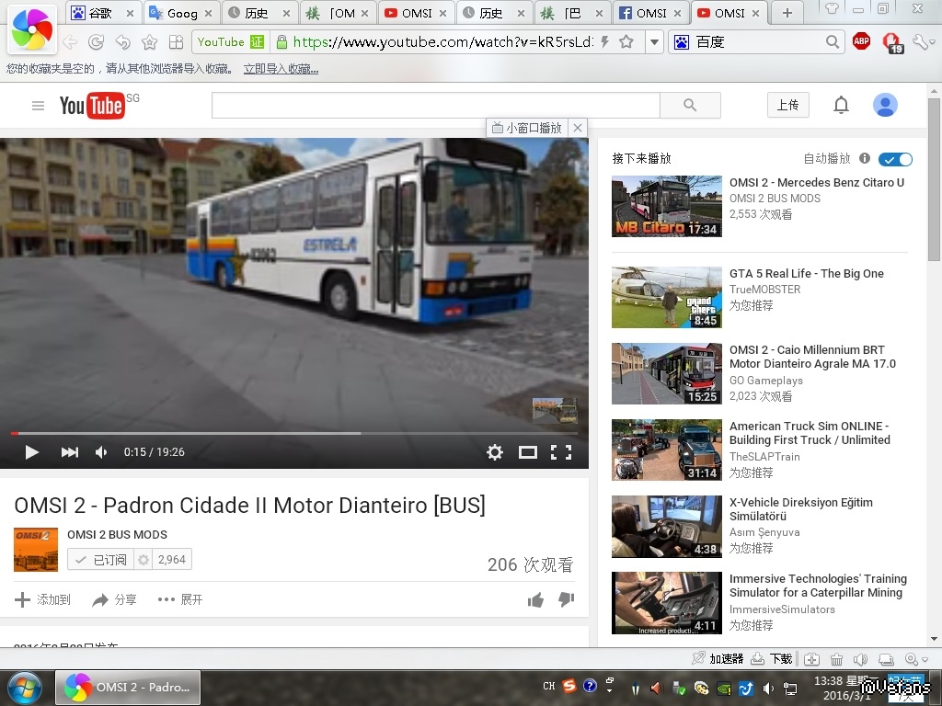Screen dimensions: 942x706
Task: Click the 上传 upload button
Action: [787, 105]
